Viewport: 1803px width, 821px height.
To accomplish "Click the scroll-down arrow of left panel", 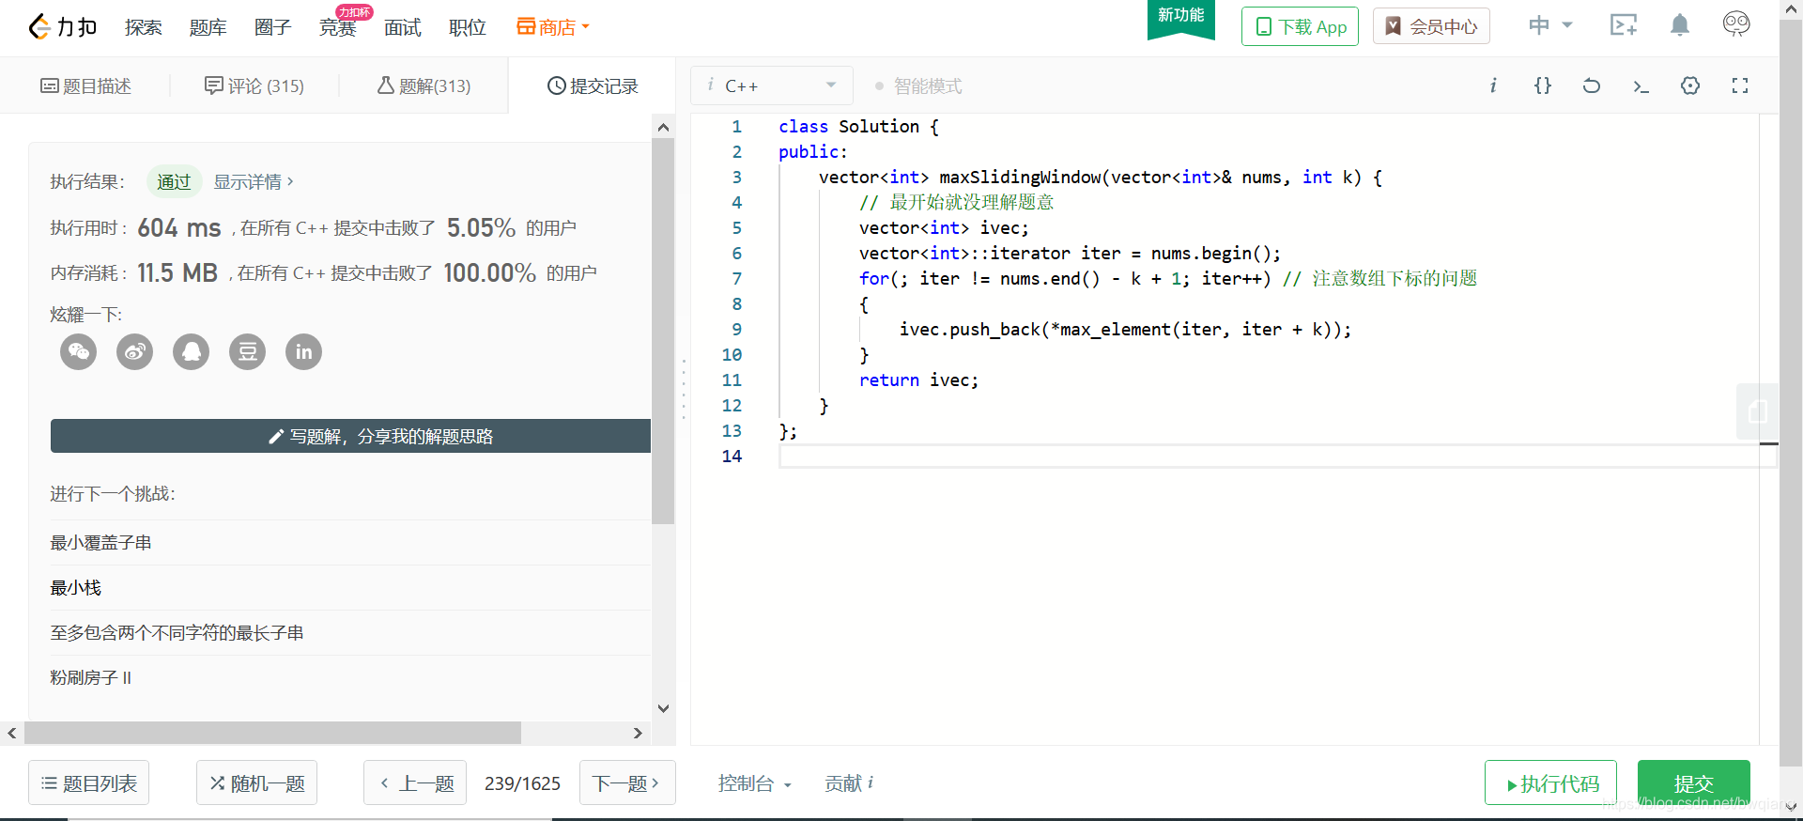I will click(x=663, y=709).
